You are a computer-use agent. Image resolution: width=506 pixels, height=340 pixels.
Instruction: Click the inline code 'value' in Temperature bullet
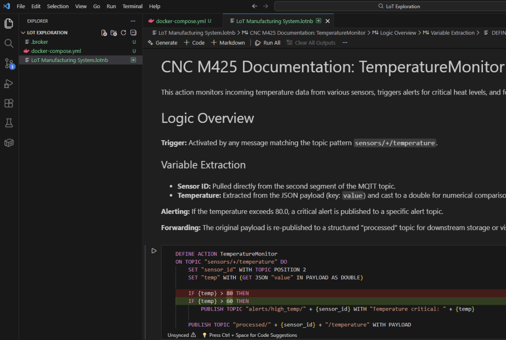tap(353, 195)
